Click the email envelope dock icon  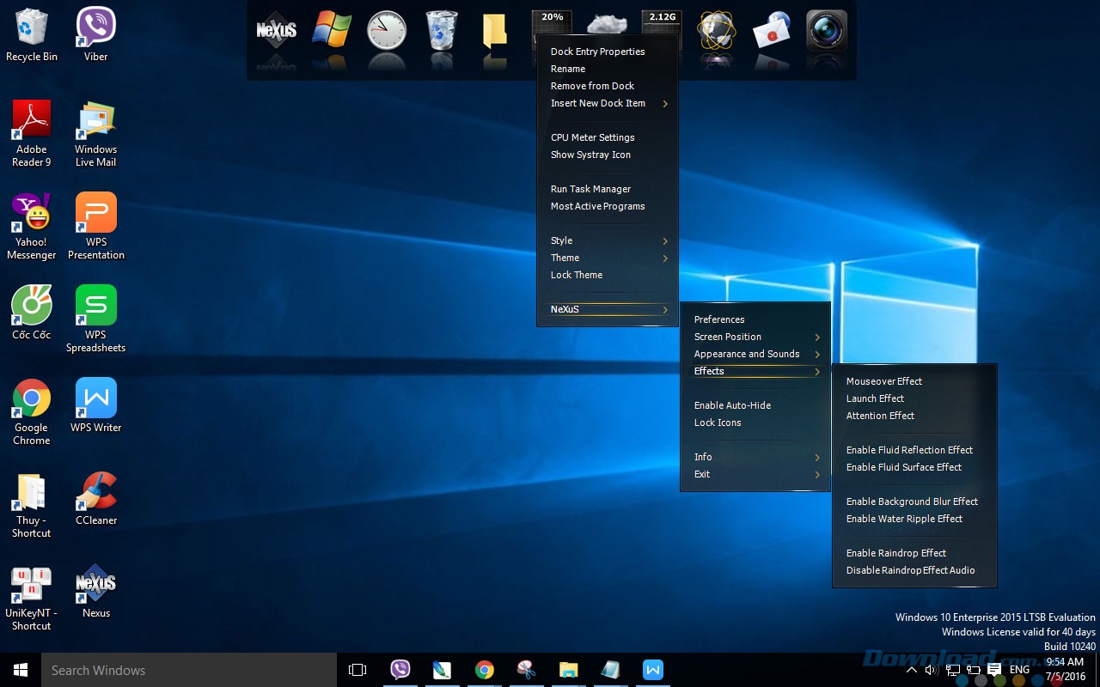coord(771,33)
